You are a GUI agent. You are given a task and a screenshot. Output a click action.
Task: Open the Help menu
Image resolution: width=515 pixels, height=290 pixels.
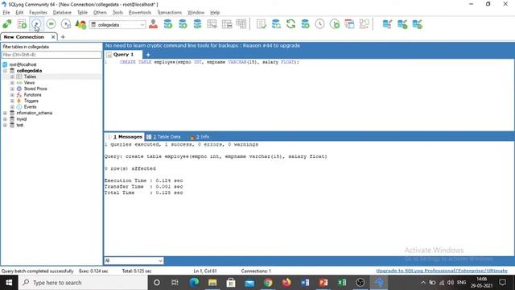pyautogui.click(x=215, y=13)
